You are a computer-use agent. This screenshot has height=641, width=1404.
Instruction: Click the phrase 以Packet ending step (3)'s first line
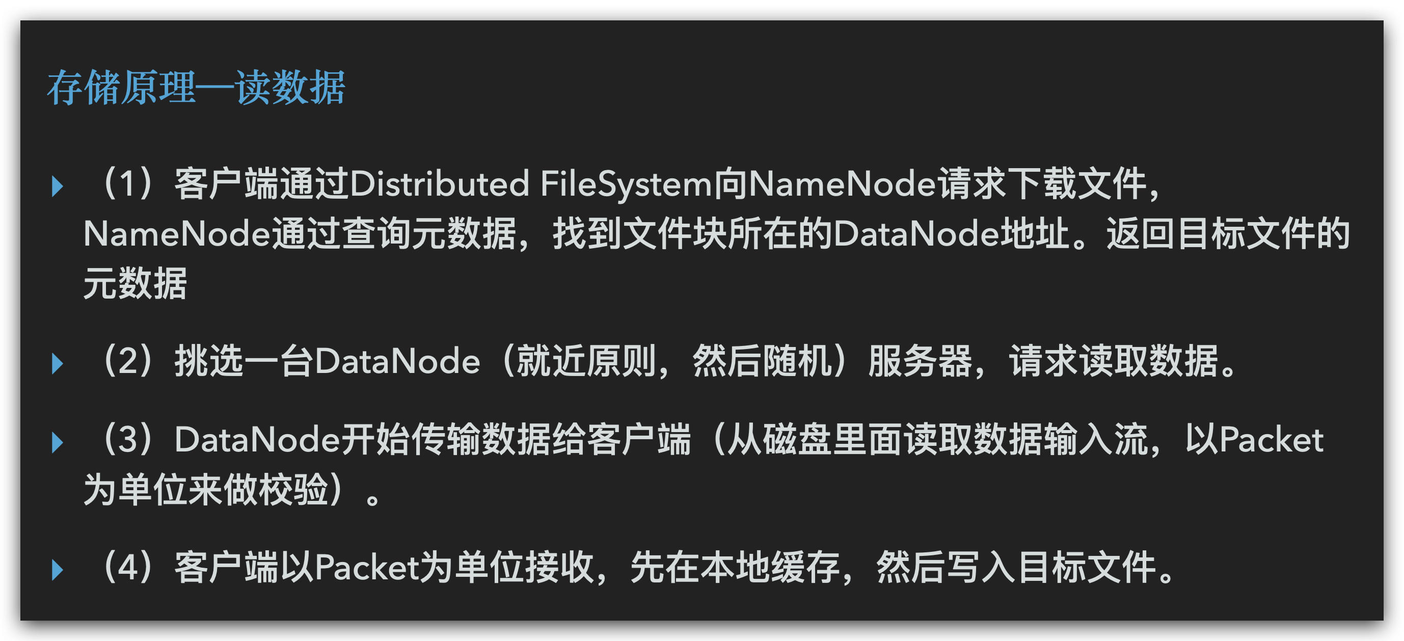click(1255, 440)
